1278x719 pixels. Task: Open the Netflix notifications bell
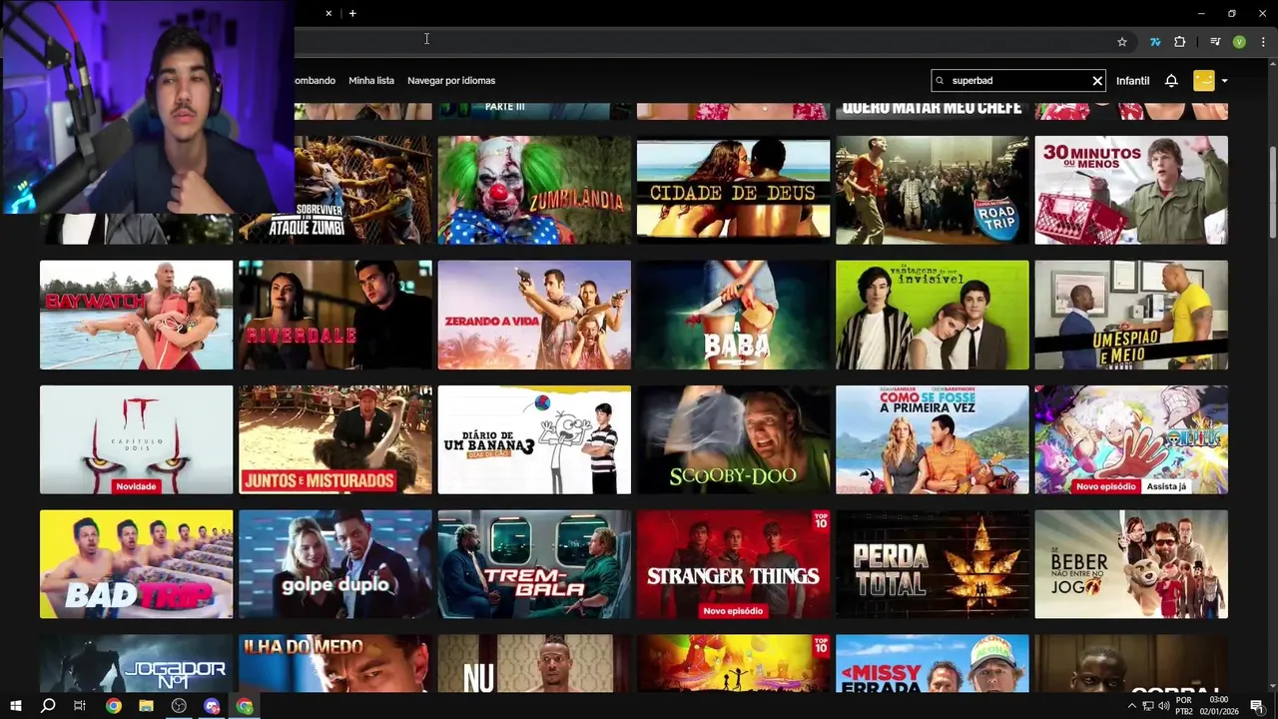tap(1171, 81)
